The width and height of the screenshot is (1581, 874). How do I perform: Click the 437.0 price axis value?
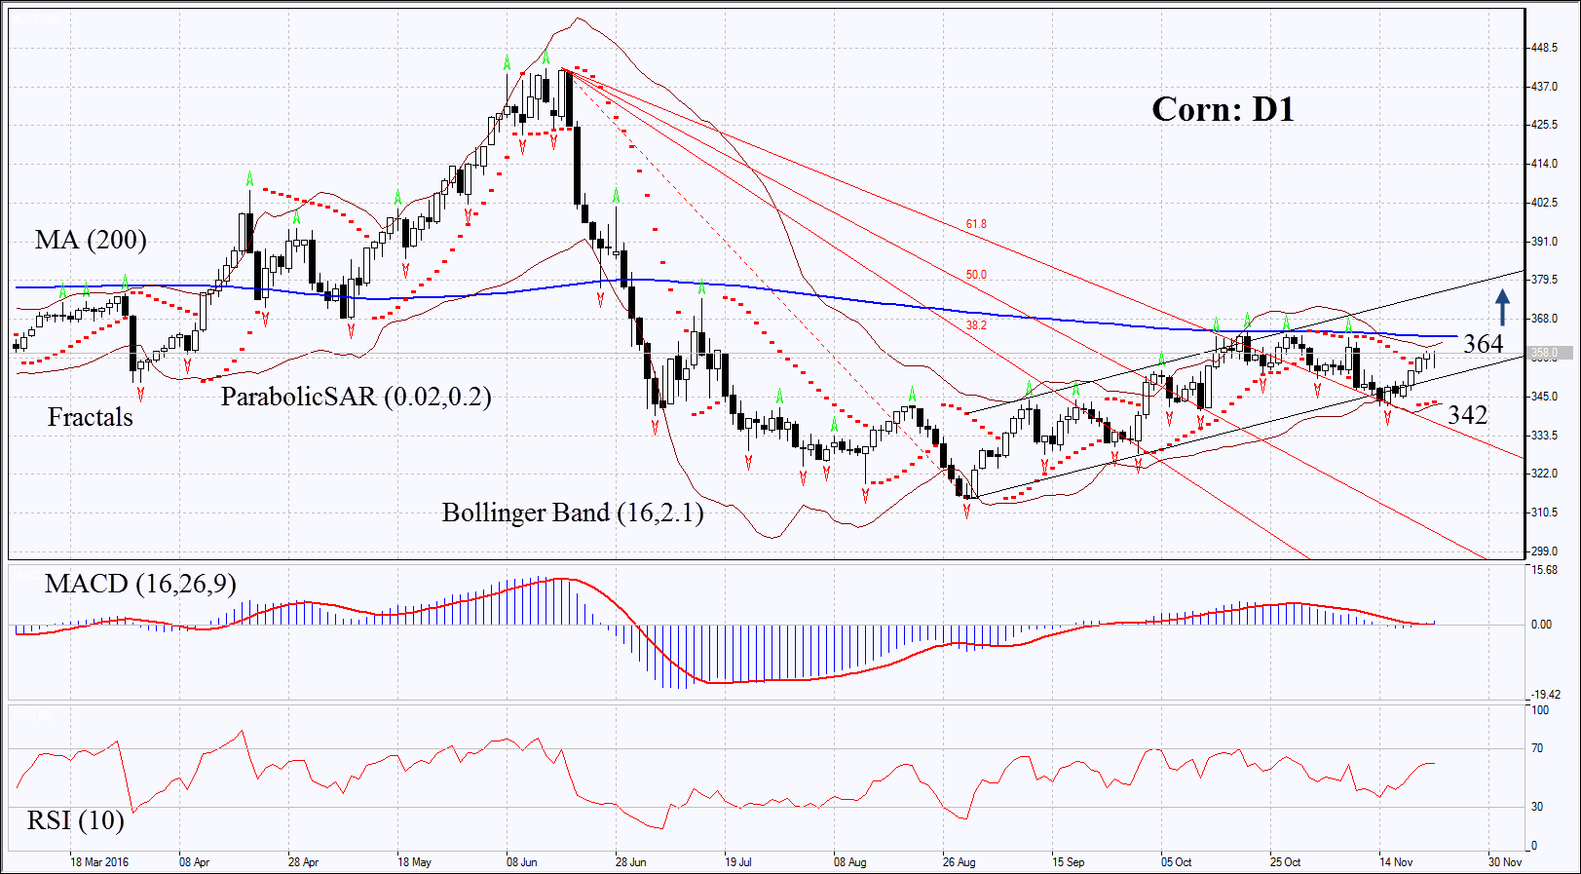[x=1544, y=87]
